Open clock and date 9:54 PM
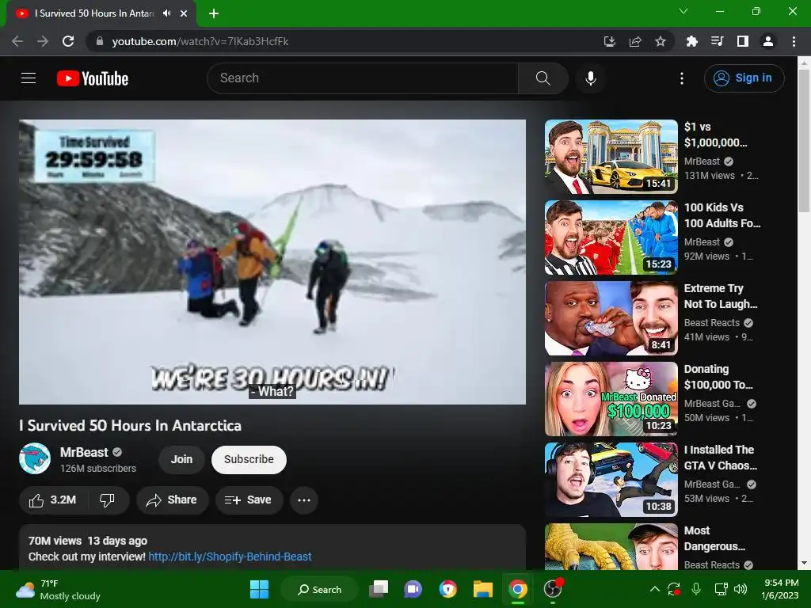The width and height of the screenshot is (811, 608). tap(780, 589)
